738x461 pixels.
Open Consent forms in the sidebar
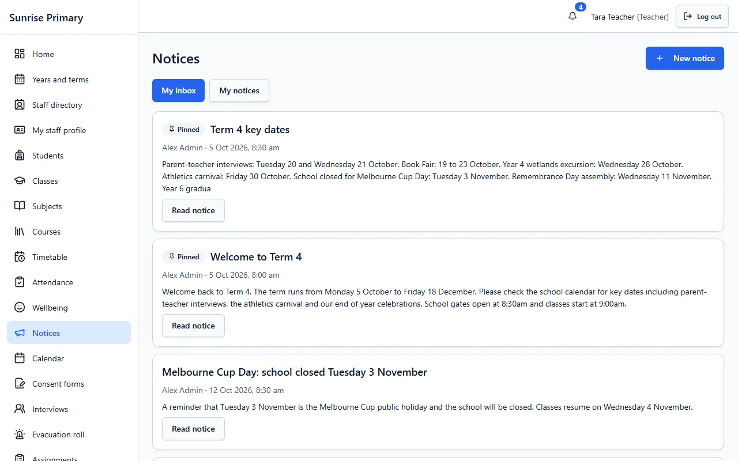[x=69, y=384]
